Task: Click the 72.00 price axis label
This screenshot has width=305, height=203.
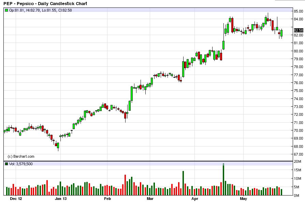Action: (299, 114)
